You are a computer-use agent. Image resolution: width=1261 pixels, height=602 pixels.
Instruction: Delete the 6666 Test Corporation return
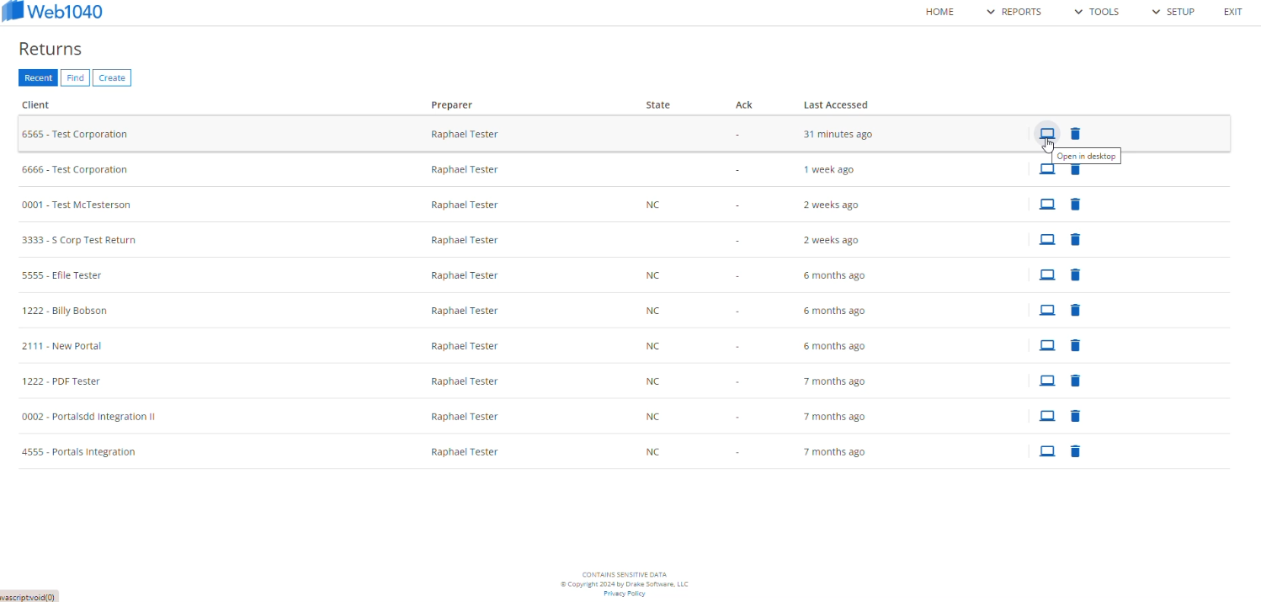coord(1075,169)
